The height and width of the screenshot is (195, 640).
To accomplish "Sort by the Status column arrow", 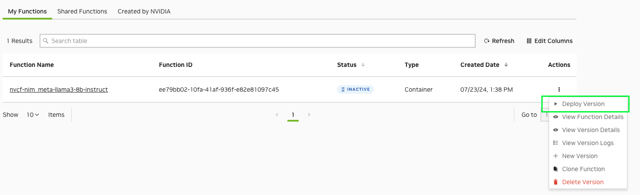I will pos(363,65).
